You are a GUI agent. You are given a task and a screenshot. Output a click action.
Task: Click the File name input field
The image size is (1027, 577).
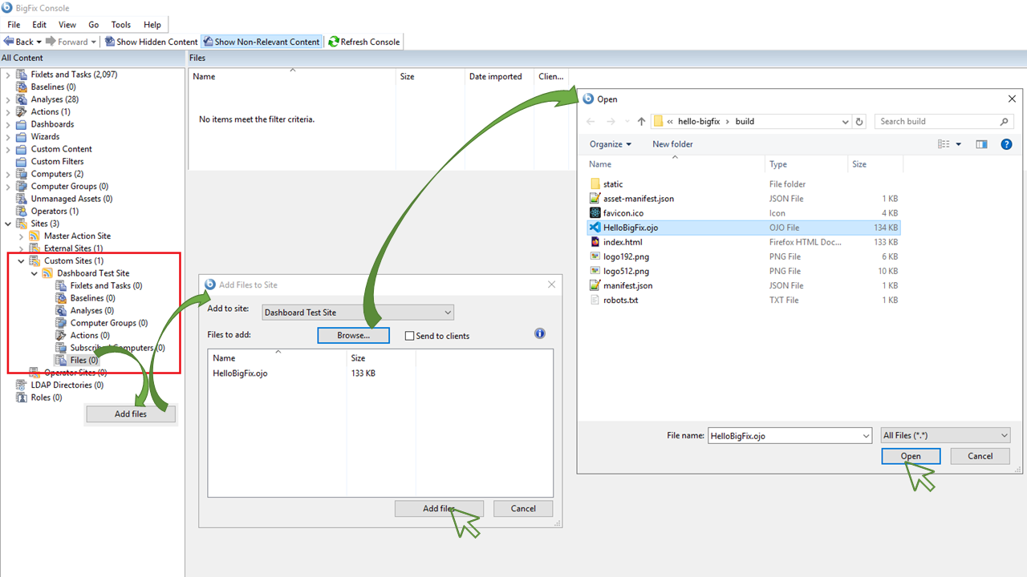(x=790, y=435)
